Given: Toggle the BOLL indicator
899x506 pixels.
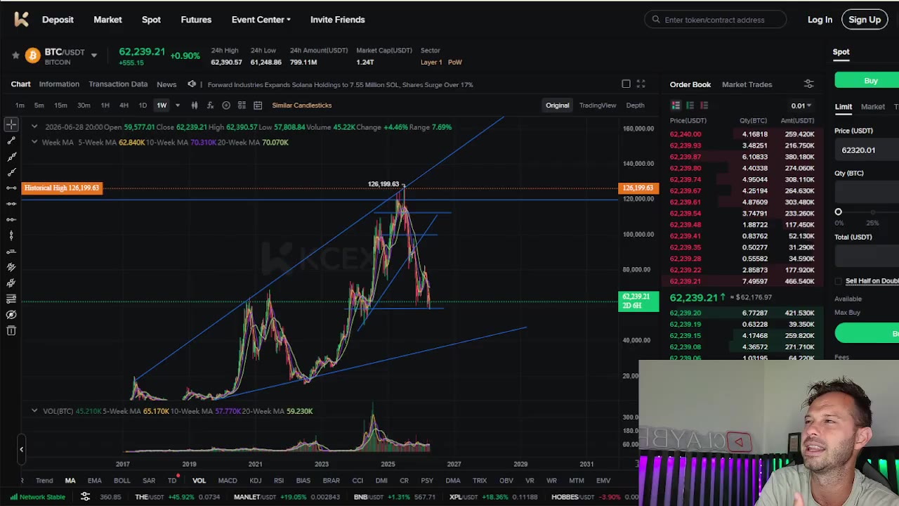Looking at the screenshot, I should 122,481.
